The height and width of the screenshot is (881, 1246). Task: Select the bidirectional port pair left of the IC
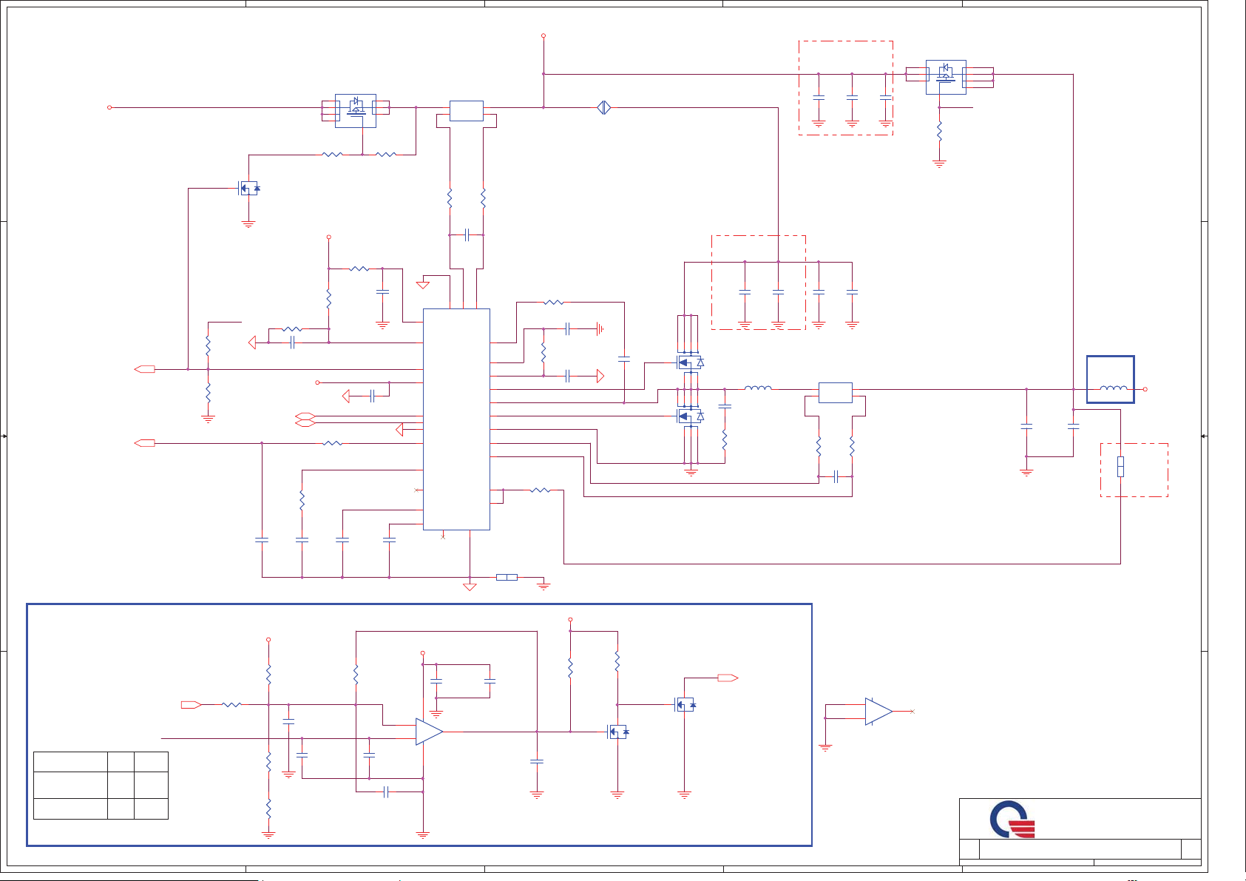point(305,419)
